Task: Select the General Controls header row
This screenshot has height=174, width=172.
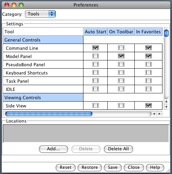Action: coord(43,40)
